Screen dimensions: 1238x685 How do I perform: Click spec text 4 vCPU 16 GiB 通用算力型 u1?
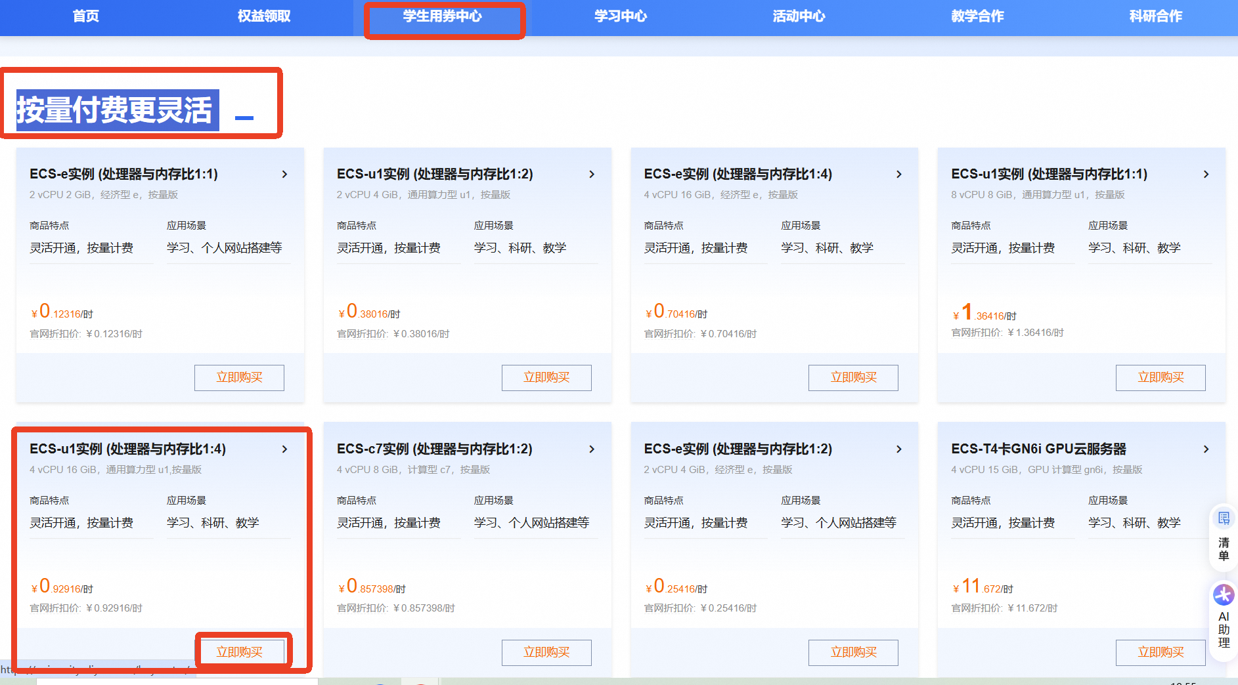(116, 470)
